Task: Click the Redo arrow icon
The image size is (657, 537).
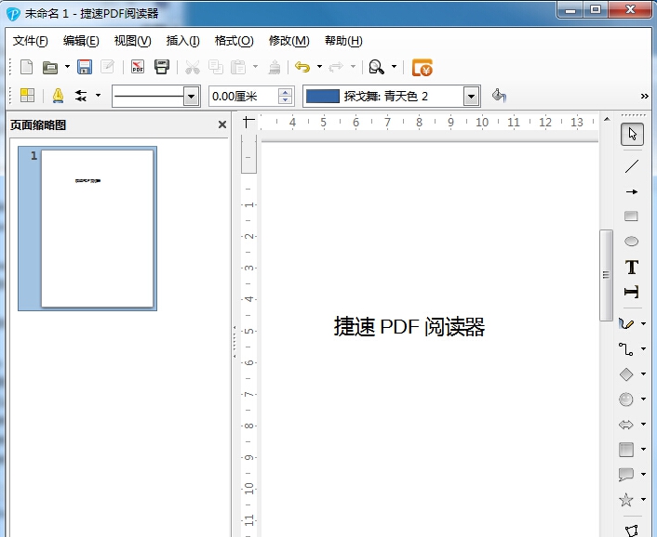Action: (x=336, y=67)
